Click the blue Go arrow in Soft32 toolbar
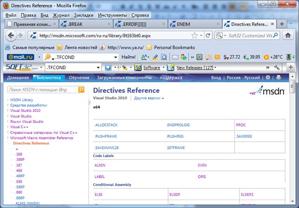Viewport: 299px width, 208px height. pyautogui.click(x=108, y=68)
